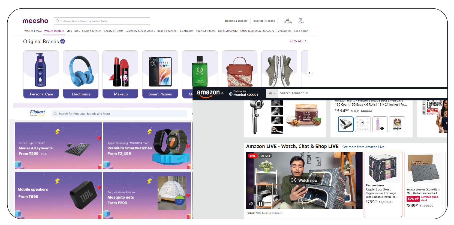The height and width of the screenshot is (225, 454).
Task: Click Become a Supplier link
Action: 236,21
